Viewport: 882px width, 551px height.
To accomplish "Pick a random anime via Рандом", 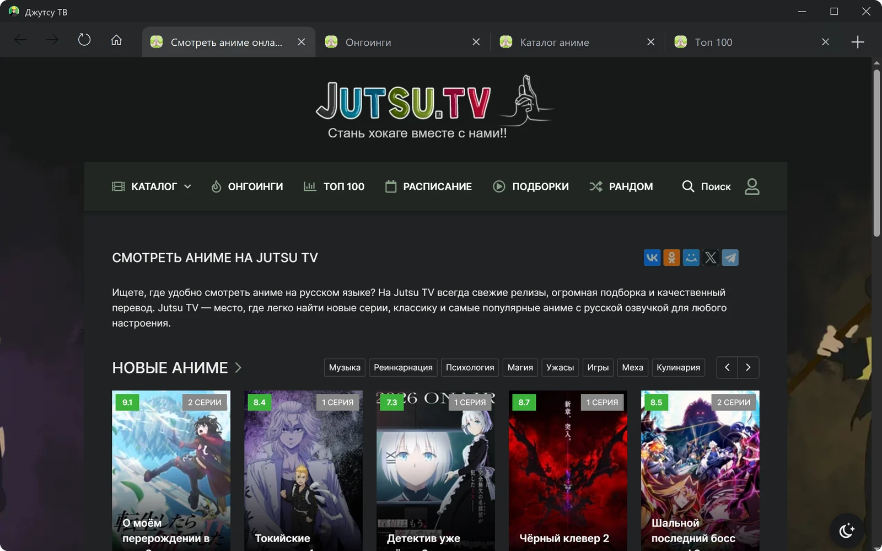I will 621,186.
